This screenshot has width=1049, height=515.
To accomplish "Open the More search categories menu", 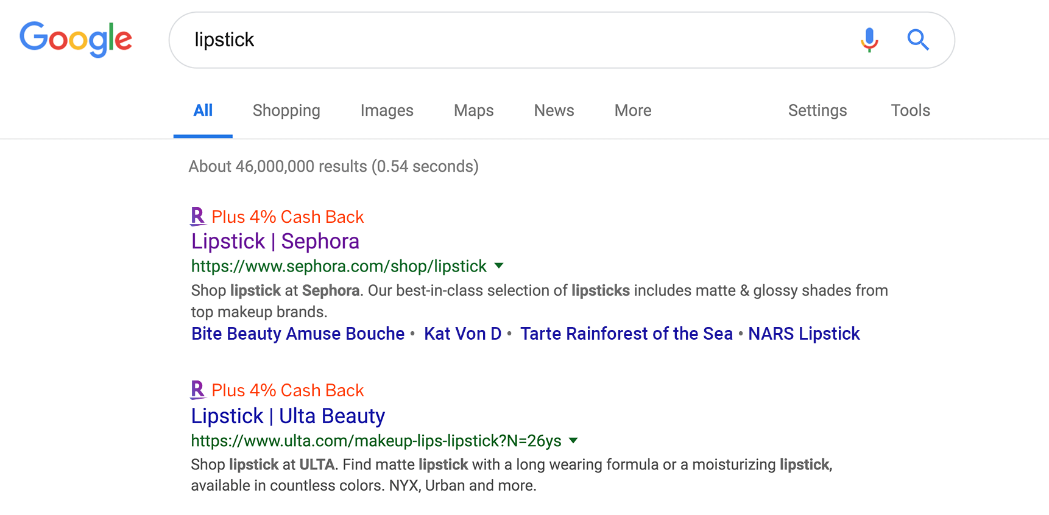I will click(x=633, y=111).
